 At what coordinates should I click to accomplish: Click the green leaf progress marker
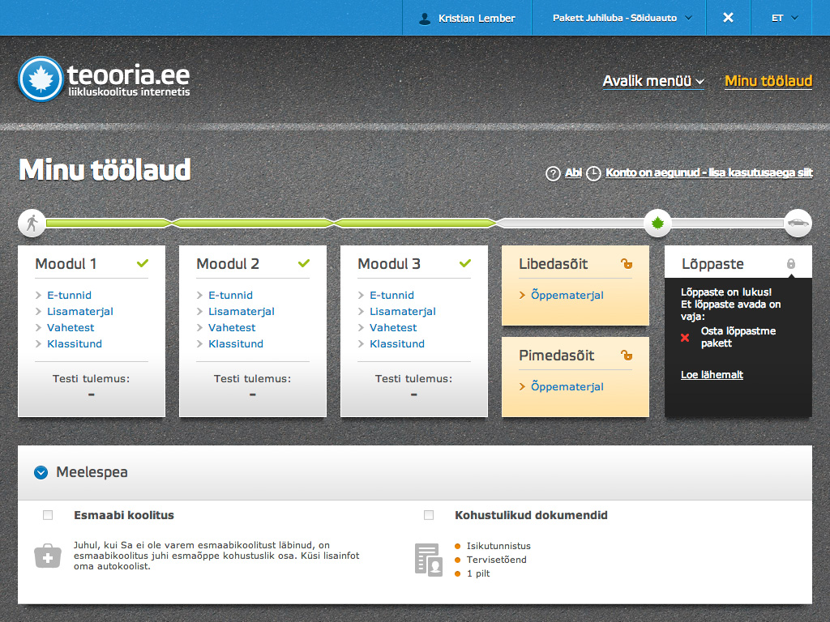[657, 222]
